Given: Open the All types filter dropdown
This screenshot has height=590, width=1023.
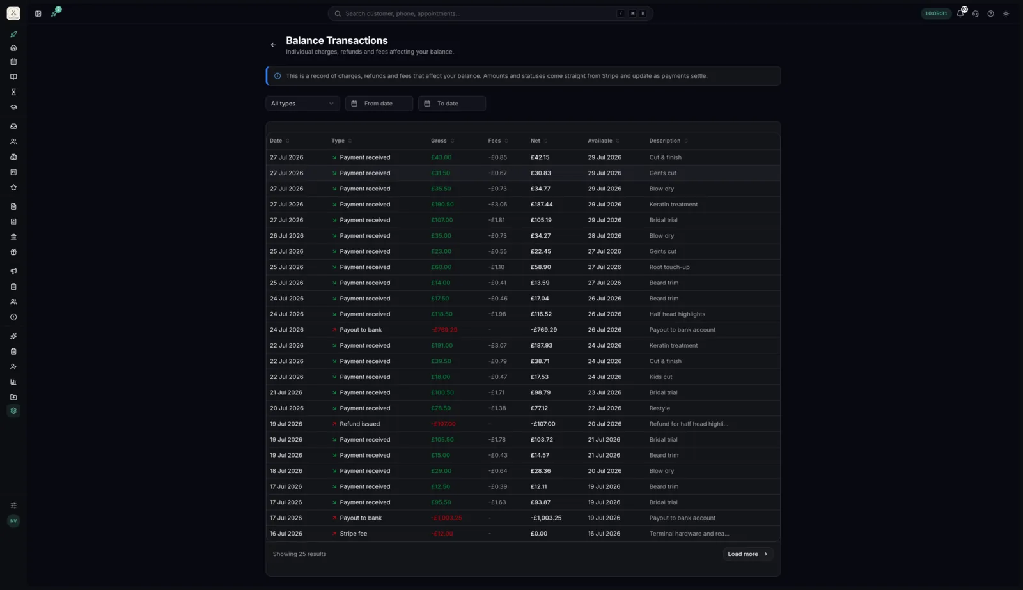Looking at the screenshot, I should pyautogui.click(x=302, y=104).
